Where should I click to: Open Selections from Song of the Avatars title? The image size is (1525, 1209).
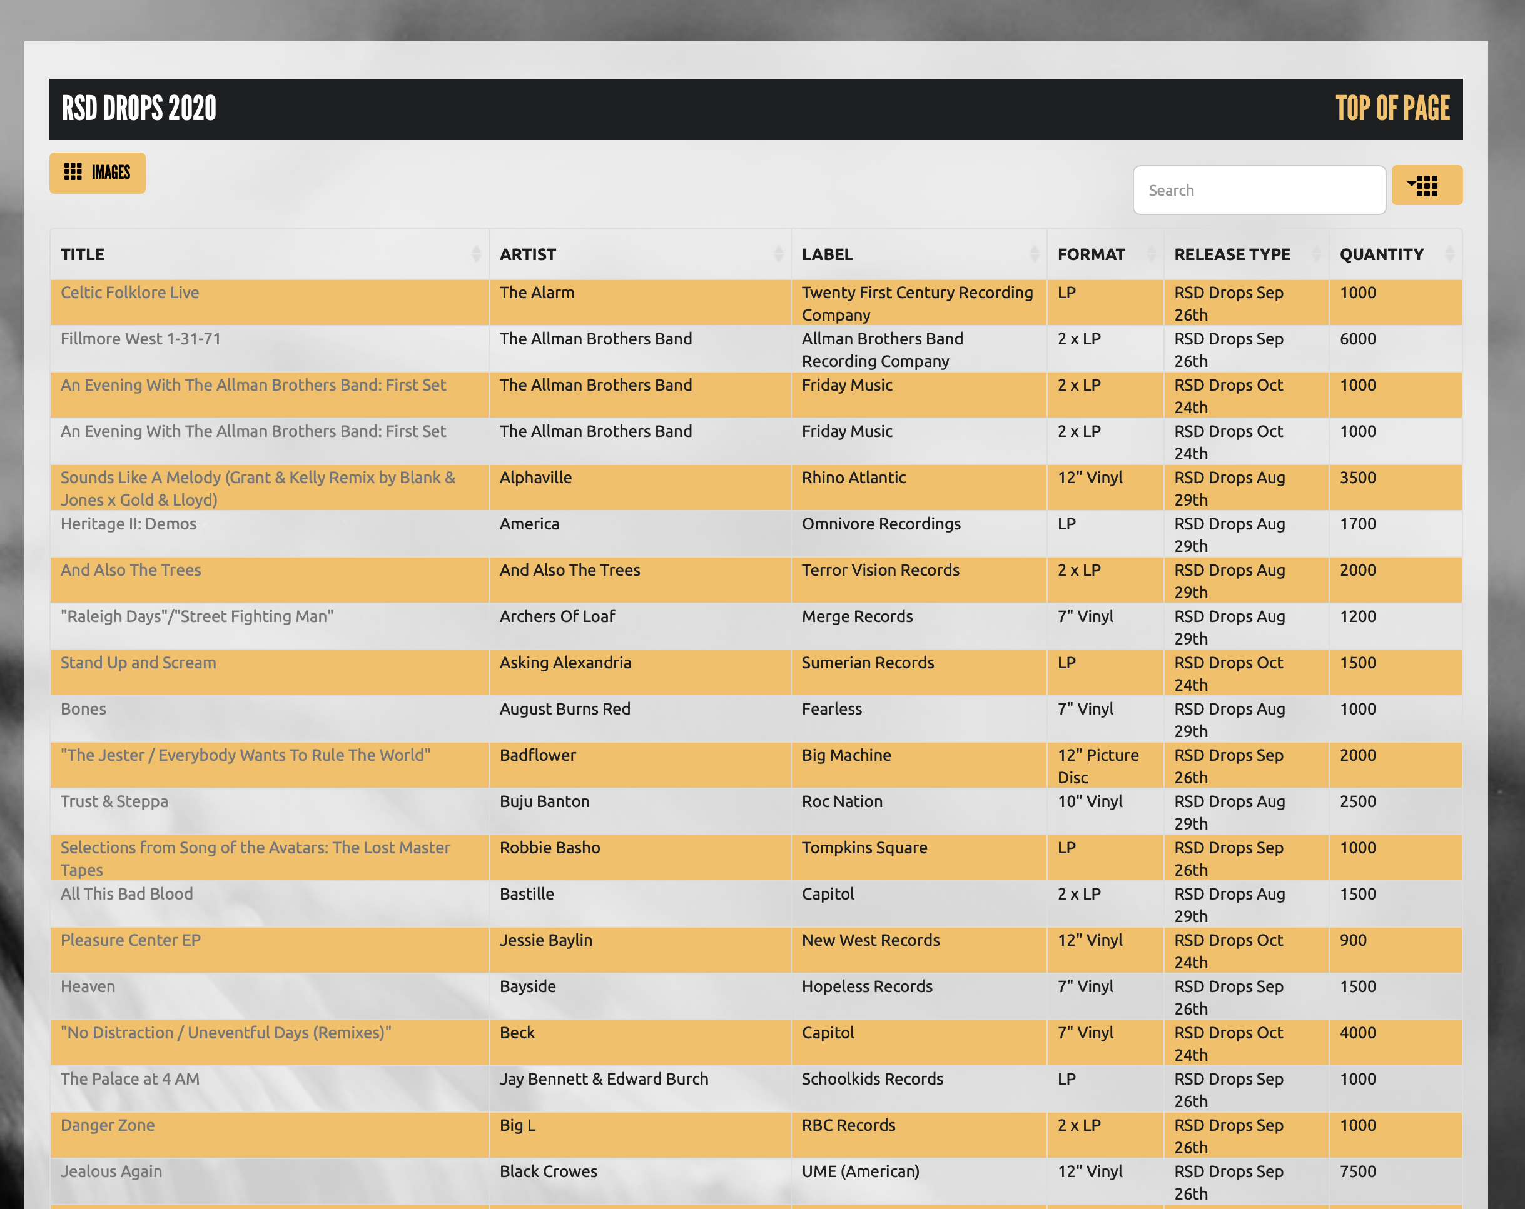tap(255, 858)
